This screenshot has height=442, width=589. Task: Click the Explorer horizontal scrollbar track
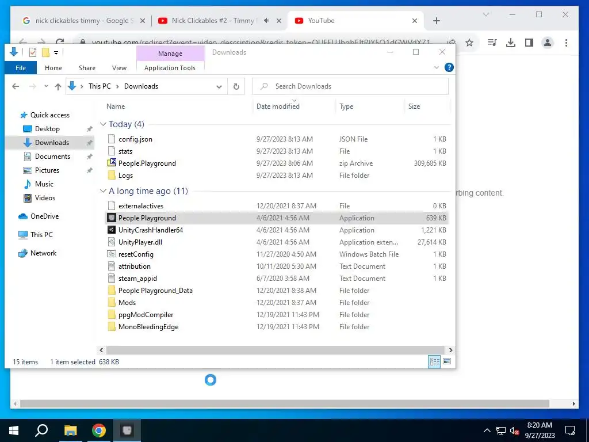click(x=275, y=350)
